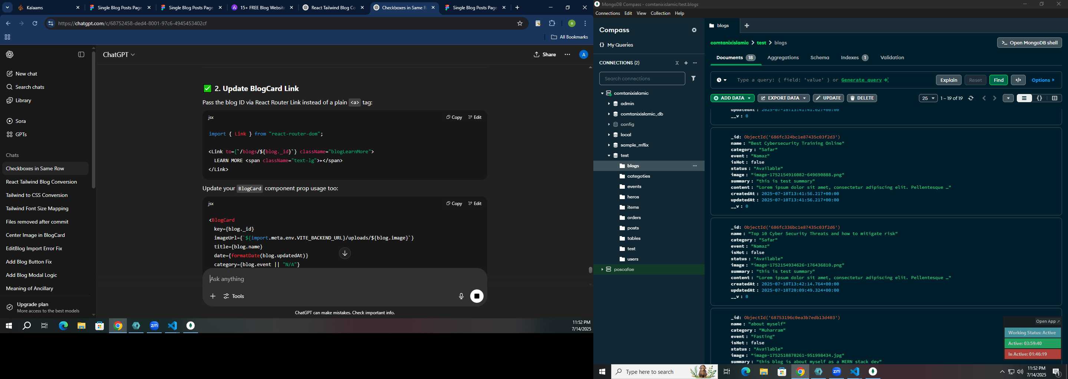Open ChatGPT conversation more options menu
Screen dimensions: 1068x379
point(567,55)
